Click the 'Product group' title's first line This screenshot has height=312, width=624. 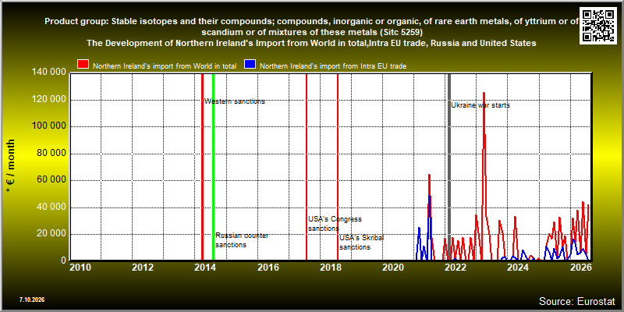coord(311,22)
